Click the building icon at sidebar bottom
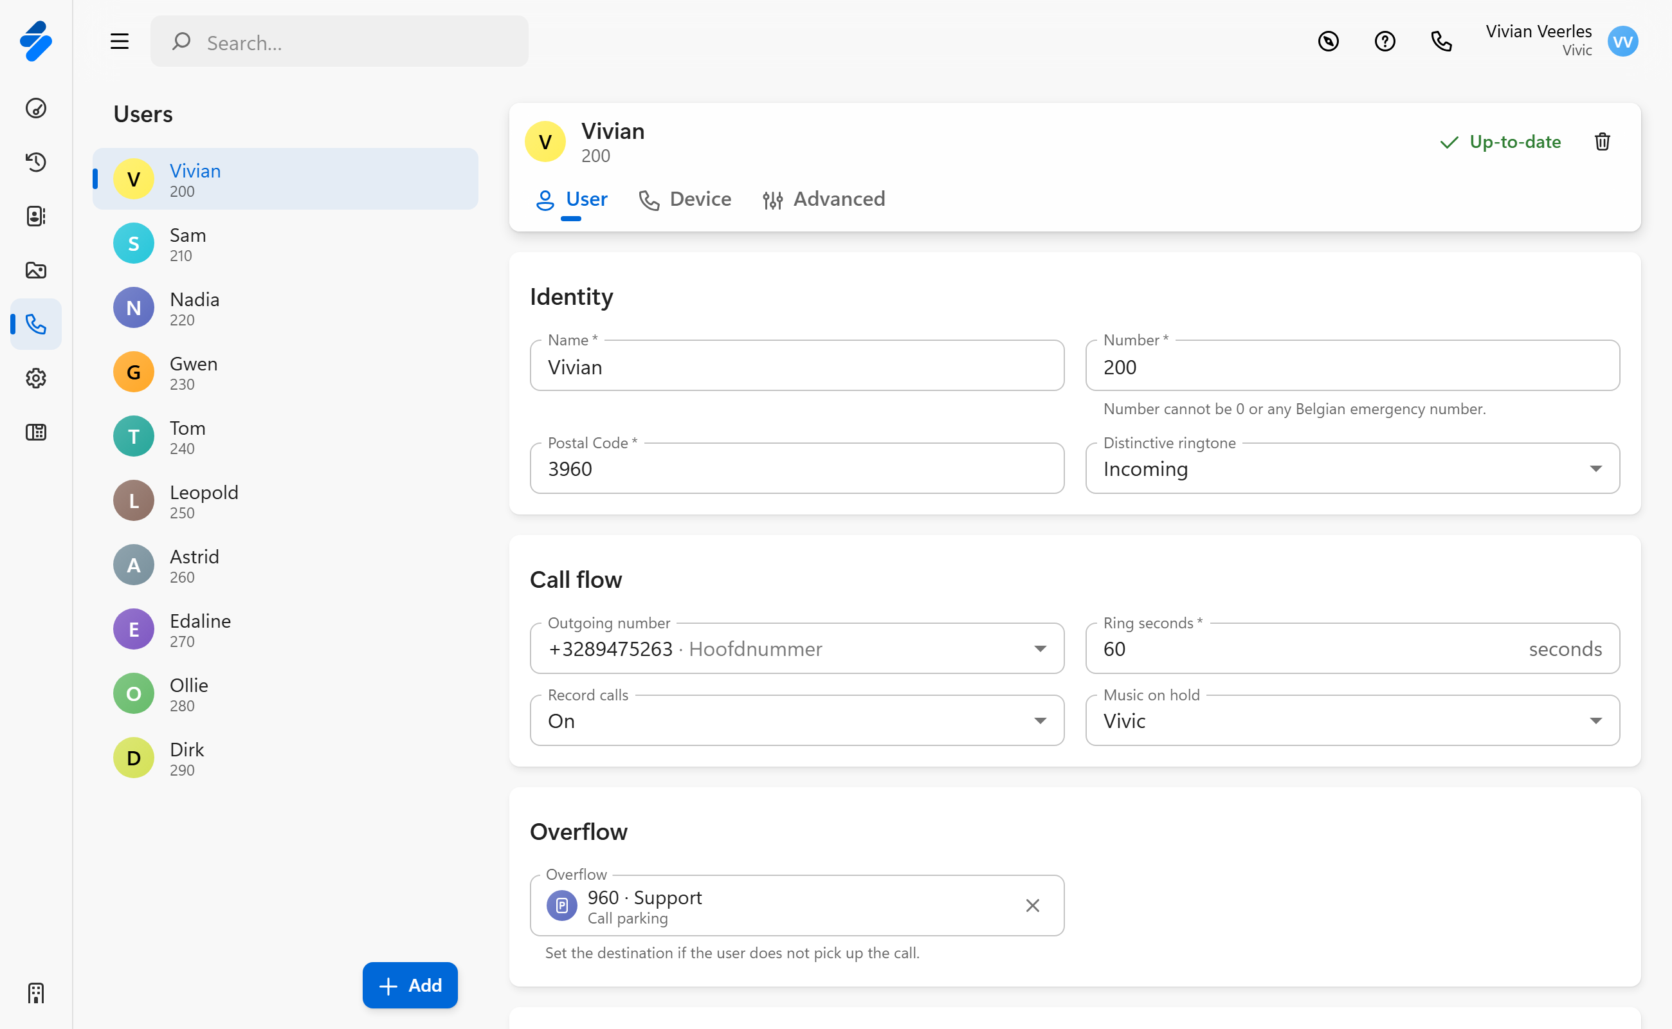Screen dimensions: 1672x1029 pos(36,993)
